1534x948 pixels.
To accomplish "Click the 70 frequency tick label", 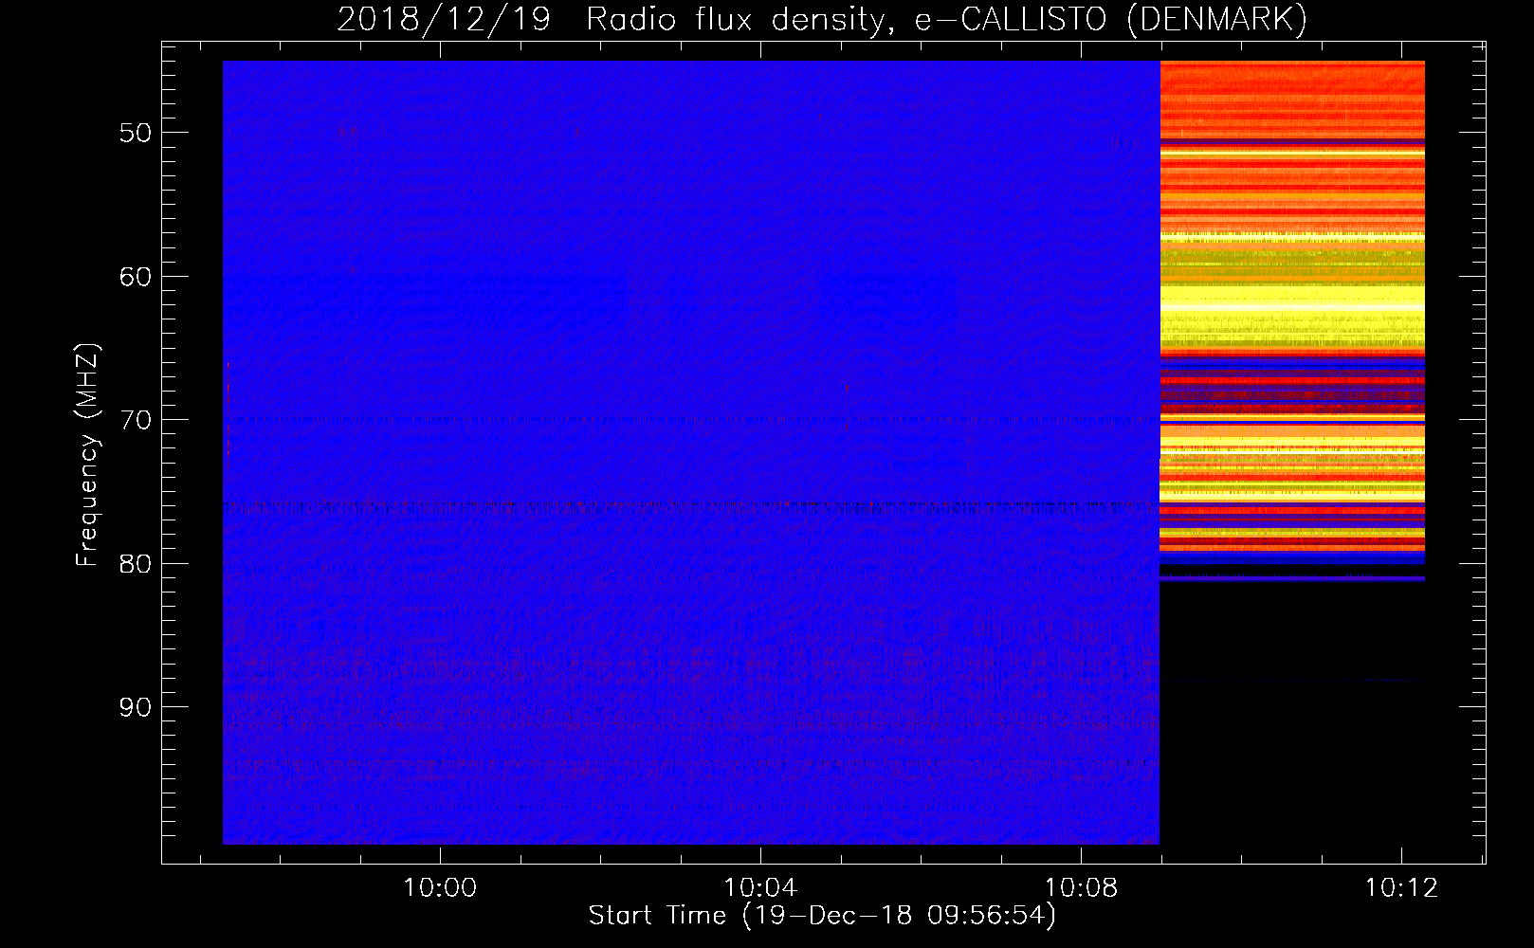I will tap(136, 420).
